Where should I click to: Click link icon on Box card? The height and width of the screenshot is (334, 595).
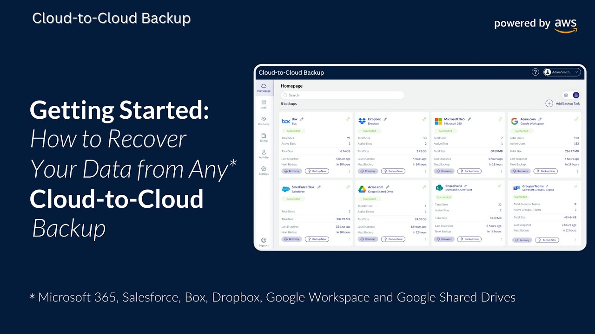coord(348,119)
